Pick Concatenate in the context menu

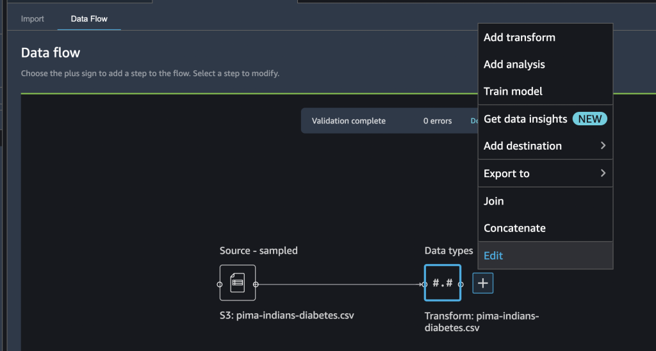[x=514, y=228]
